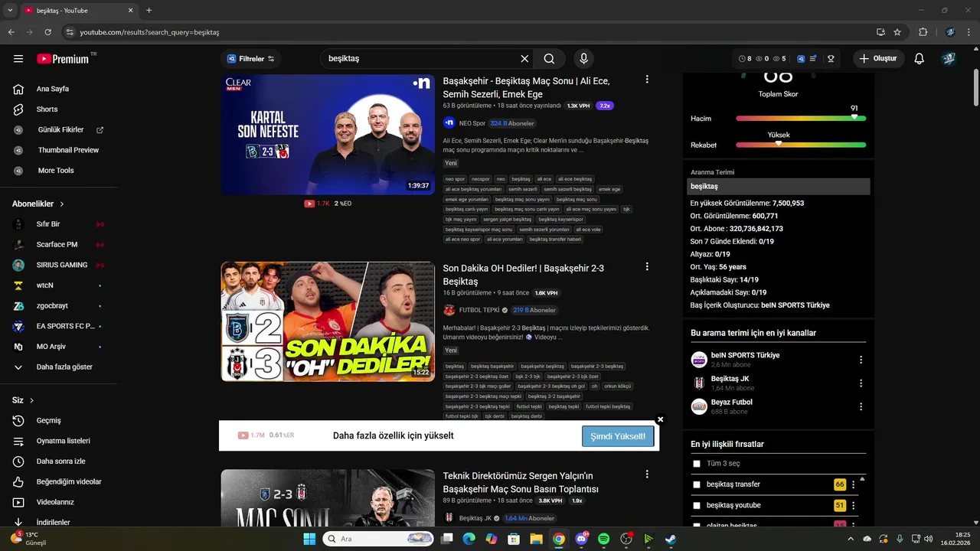Open the account avatar menu
The height and width of the screenshot is (551, 980).
click(x=949, y=59)
